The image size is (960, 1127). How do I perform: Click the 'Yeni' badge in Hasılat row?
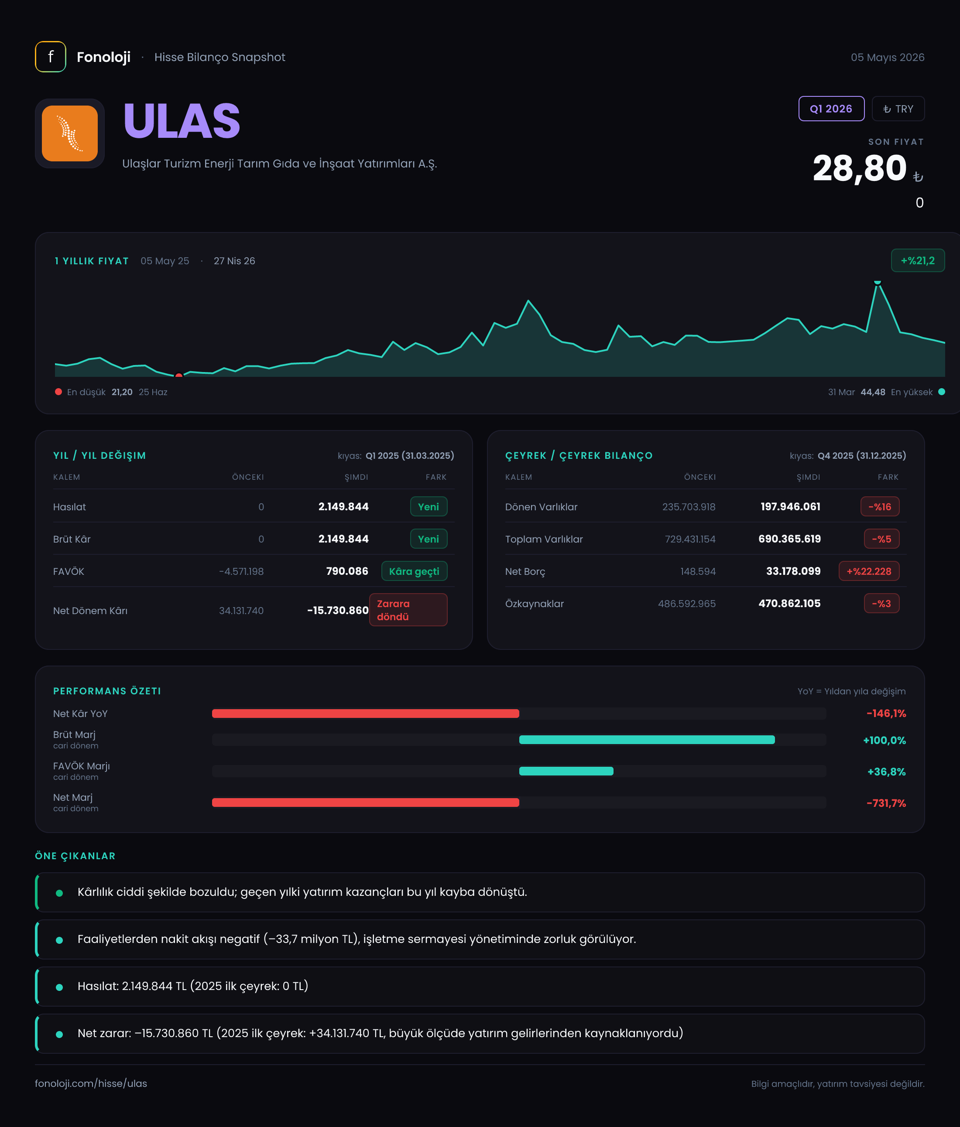(x=429, y=506)
